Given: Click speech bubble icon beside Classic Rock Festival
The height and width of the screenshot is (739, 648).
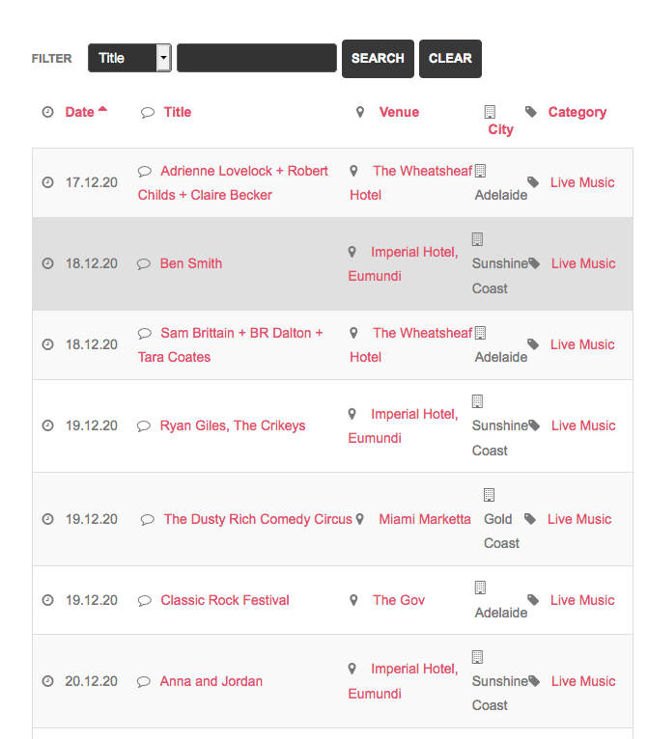Looking at the screenshot, I should pos(144,600).
